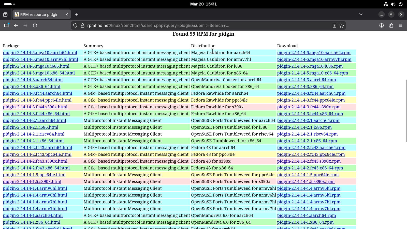
Task: Download pidgin-2.14.14-1.5.s390x.rpm
Action: coord(306,181)
